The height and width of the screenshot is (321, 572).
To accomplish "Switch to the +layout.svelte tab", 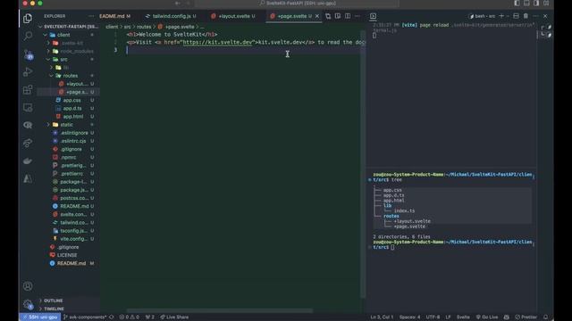I will (x=233, y=16).
